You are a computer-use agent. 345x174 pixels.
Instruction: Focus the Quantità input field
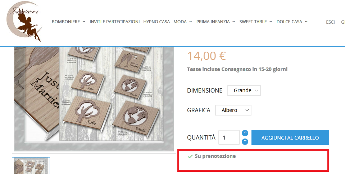click(x=229, y=137)
